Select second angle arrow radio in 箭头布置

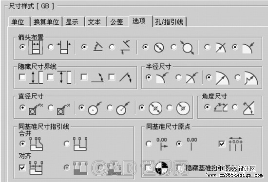click(112, 47)
